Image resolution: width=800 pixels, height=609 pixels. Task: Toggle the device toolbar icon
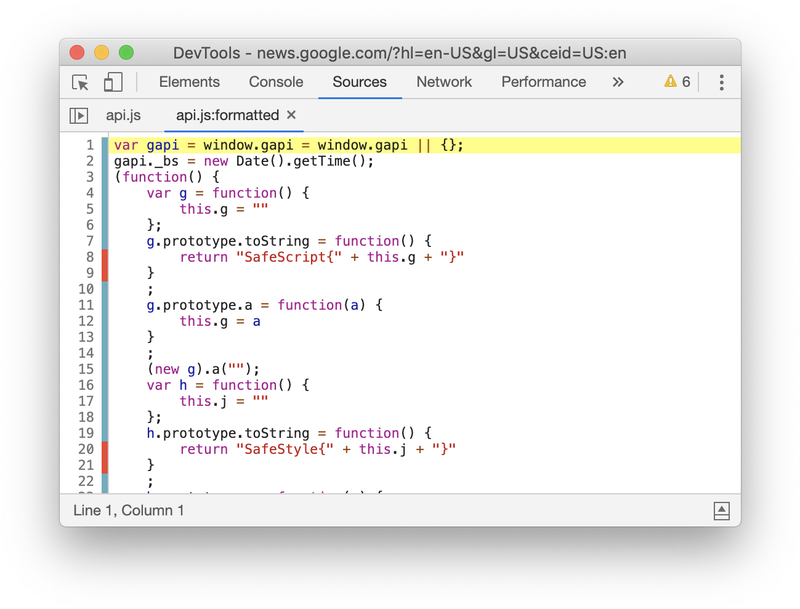[113, 83]
